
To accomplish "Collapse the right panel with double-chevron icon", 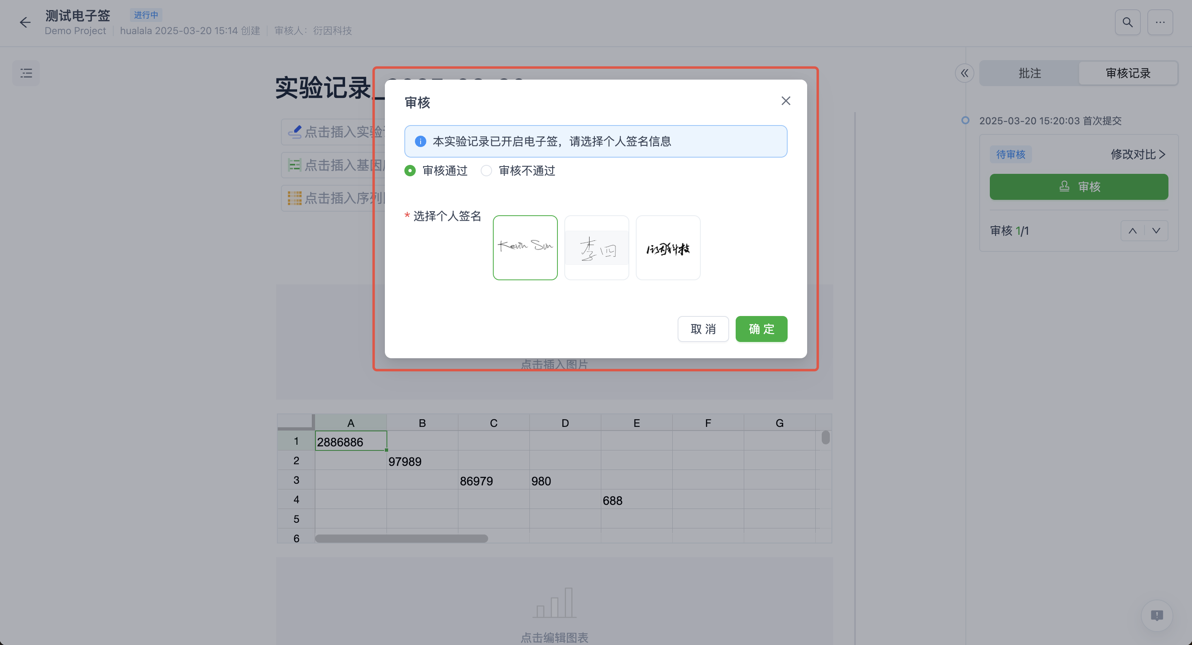I will pyautogui.click(x=964, y=73).
